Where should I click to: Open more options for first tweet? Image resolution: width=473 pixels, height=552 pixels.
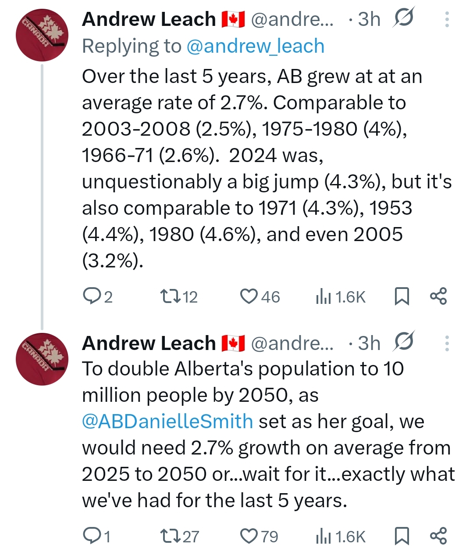[x=447, y=19]
